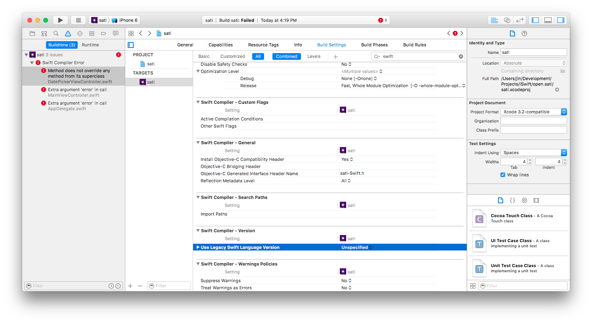Switch to Runtime issues
The width and height of the screenshot is (592, 323).
click(90, 45)
